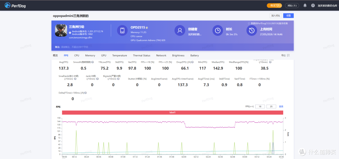Click help icon beside Drop(FPS) metric
The image size is (339, 159).
click(x=192, y=62)
